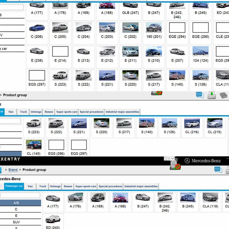Open chat bubbles icon below the Mercedes-Benz logo
This screenshot has width=229, height=229.
coord(218,170)
